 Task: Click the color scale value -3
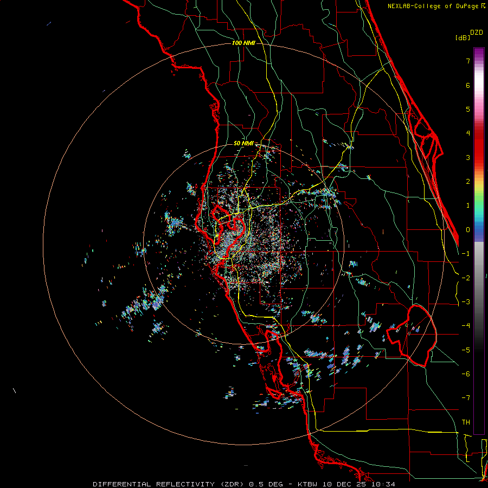tap(466, 302)
